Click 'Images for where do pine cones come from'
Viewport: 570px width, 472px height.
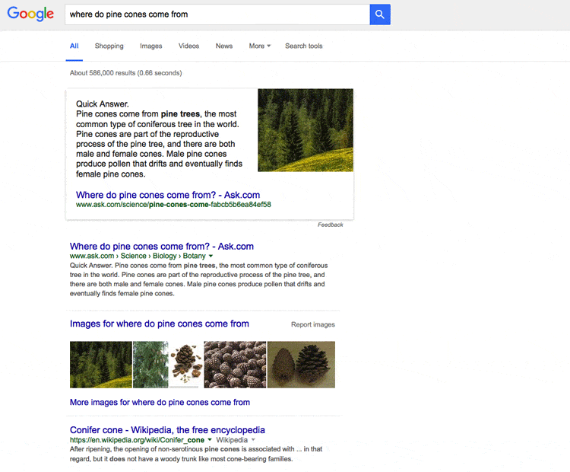(x=160, y=324)
